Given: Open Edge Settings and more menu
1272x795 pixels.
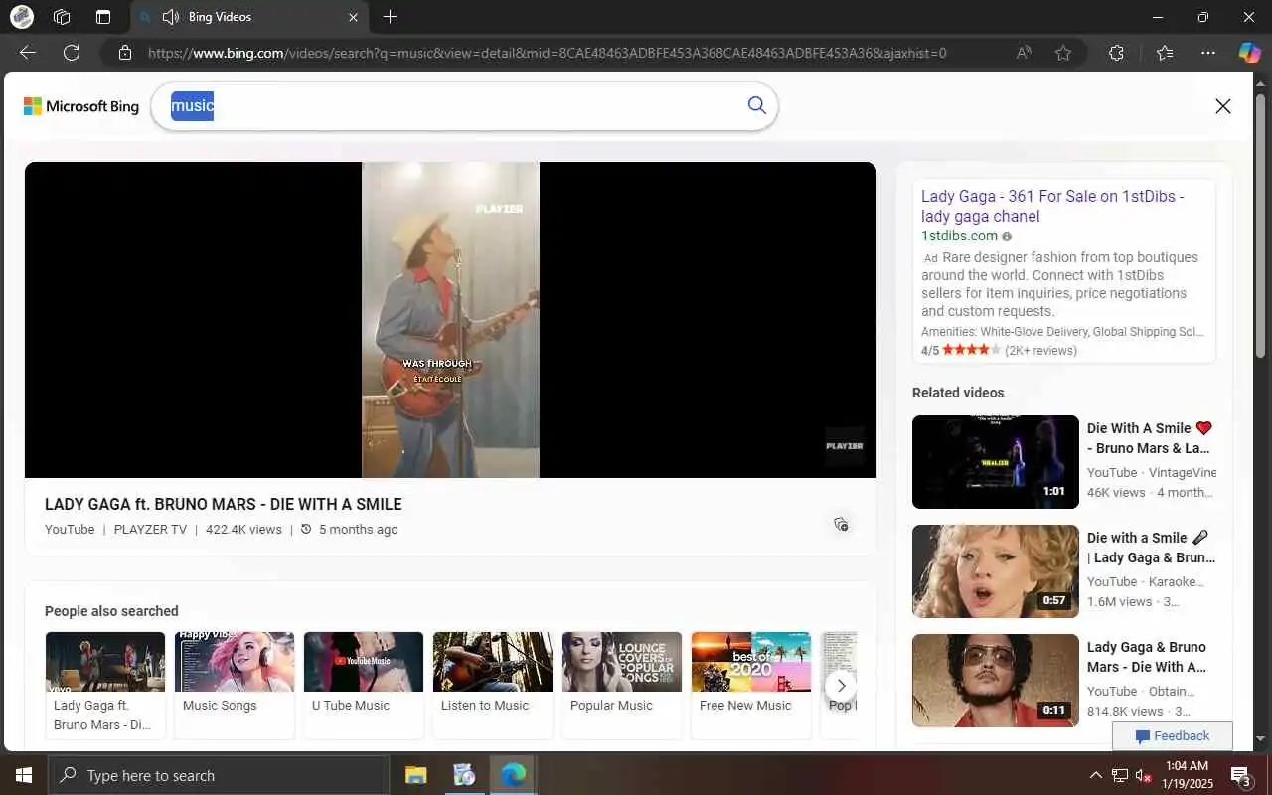Looking at the screenshot, I should coord(1208,53).
